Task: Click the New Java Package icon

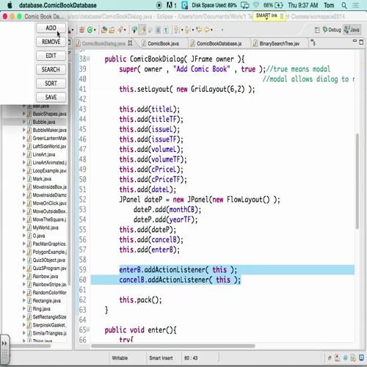Action: pos(81,30)
